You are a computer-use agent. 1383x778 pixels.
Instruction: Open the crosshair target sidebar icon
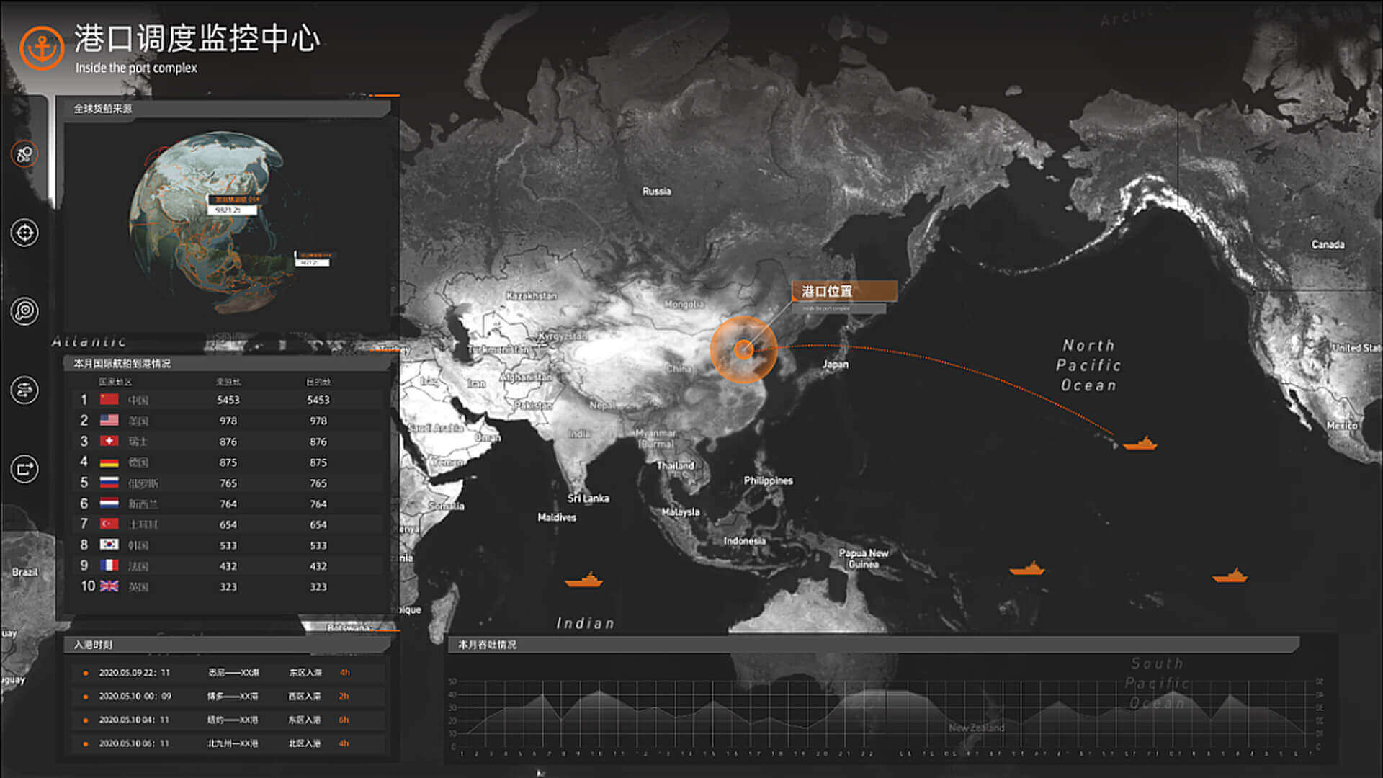point(24,233)
